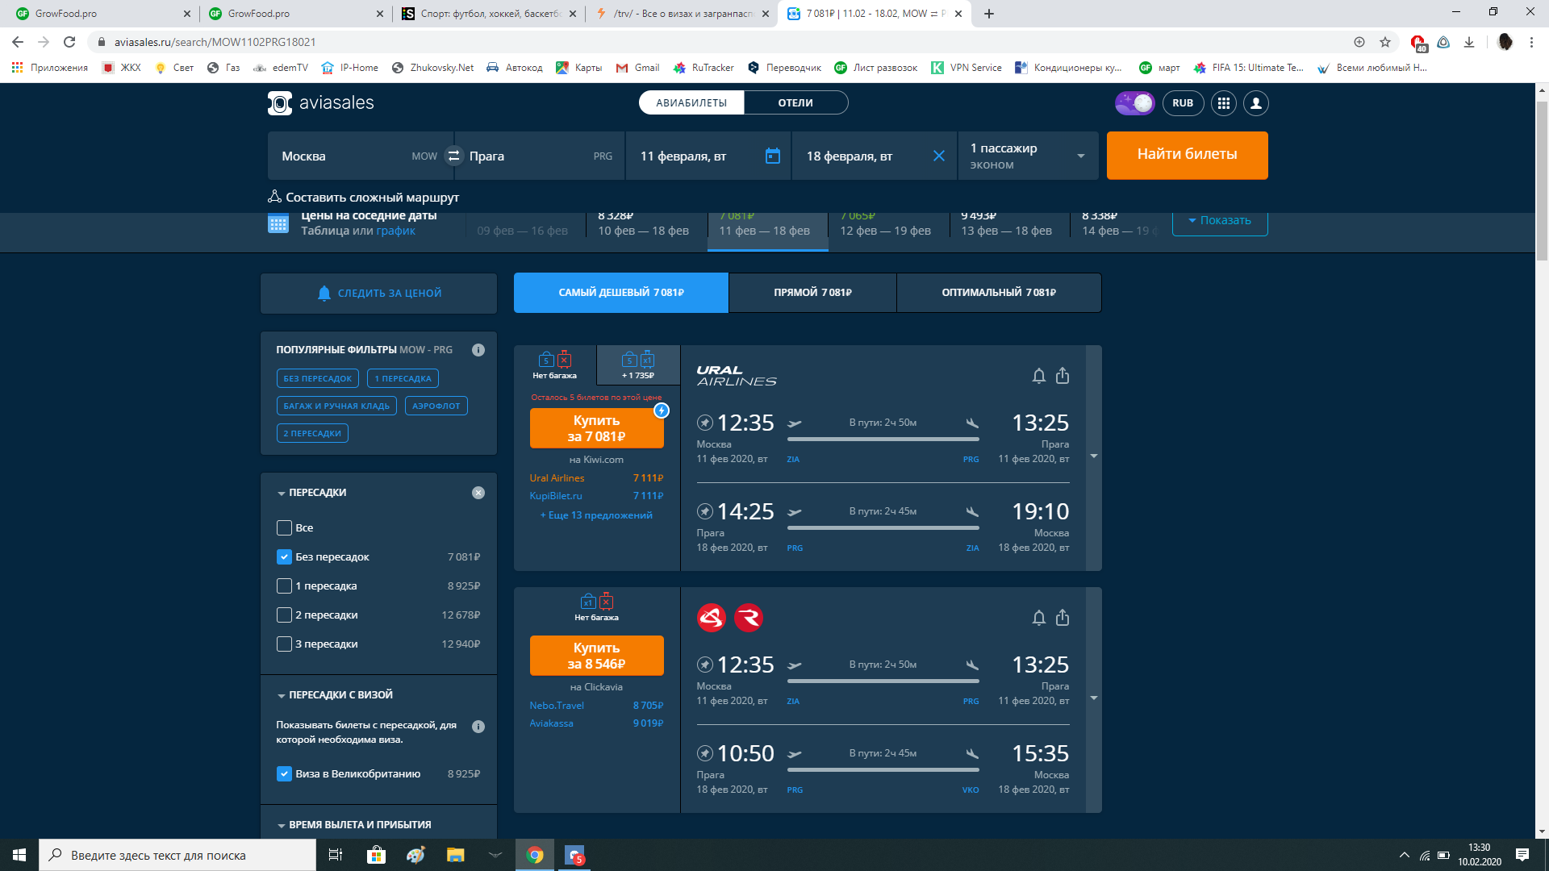This screenshot has width=1549, height=871.
Task: Swap origin and destination cities icon
Action: click(x=453, y=156)
